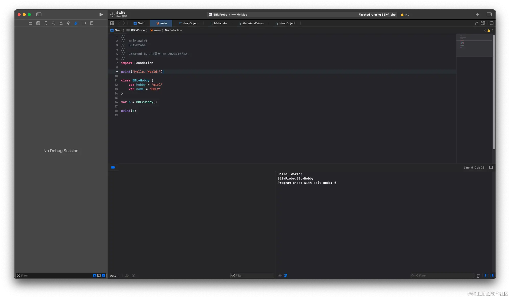Open the Report navigator icon
This screenshot has width=510, height=298.
click(92, 23)
